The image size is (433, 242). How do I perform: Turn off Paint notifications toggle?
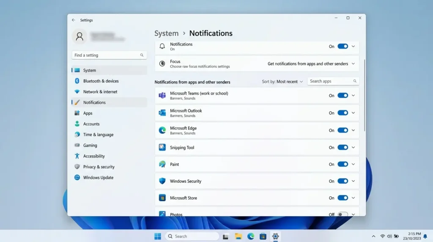343,164
